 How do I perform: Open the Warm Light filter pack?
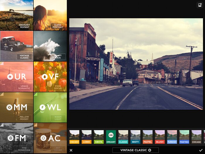[x=50, y=107]
